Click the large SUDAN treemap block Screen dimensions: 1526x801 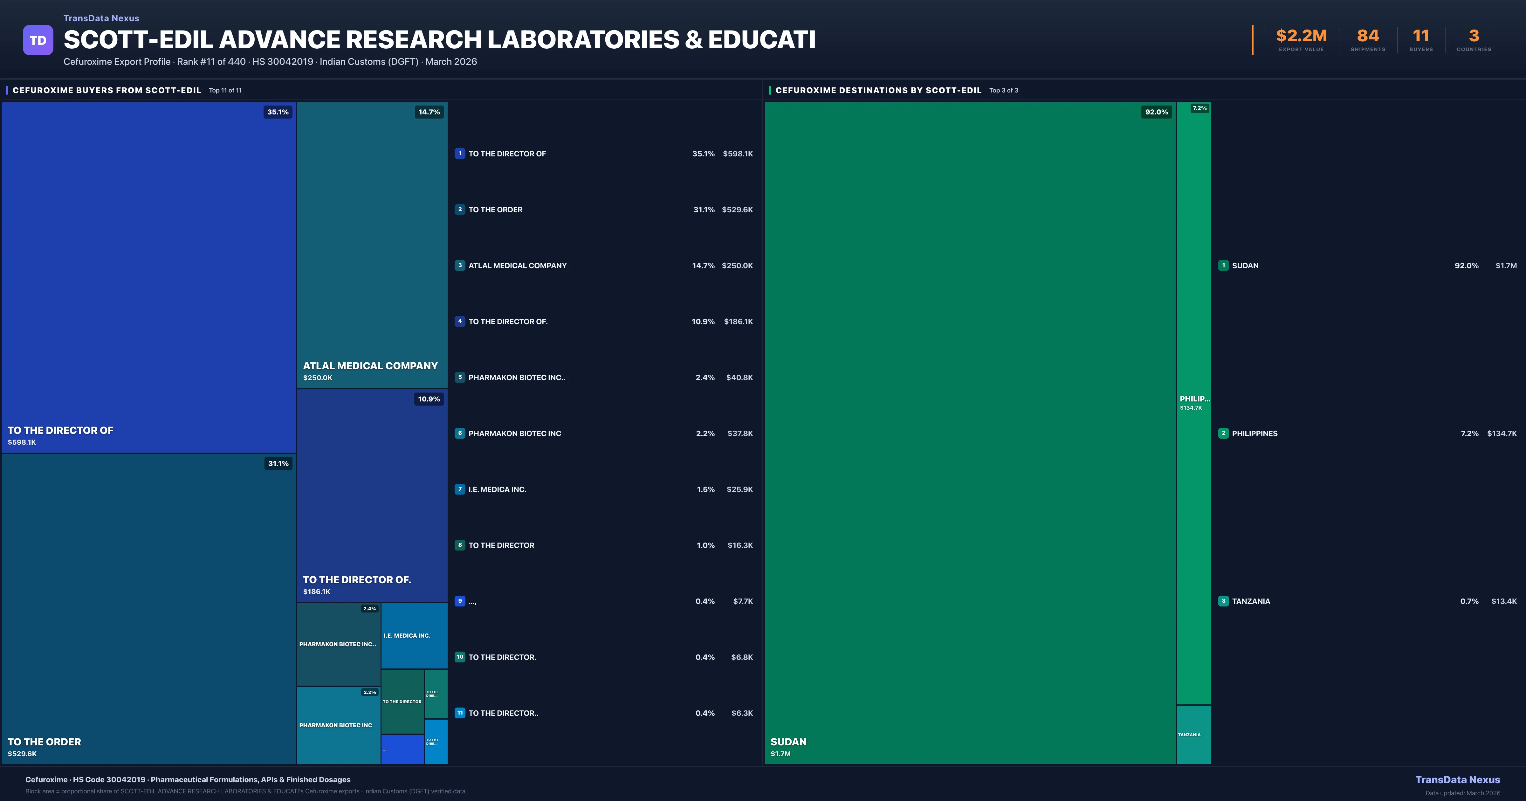970,433
